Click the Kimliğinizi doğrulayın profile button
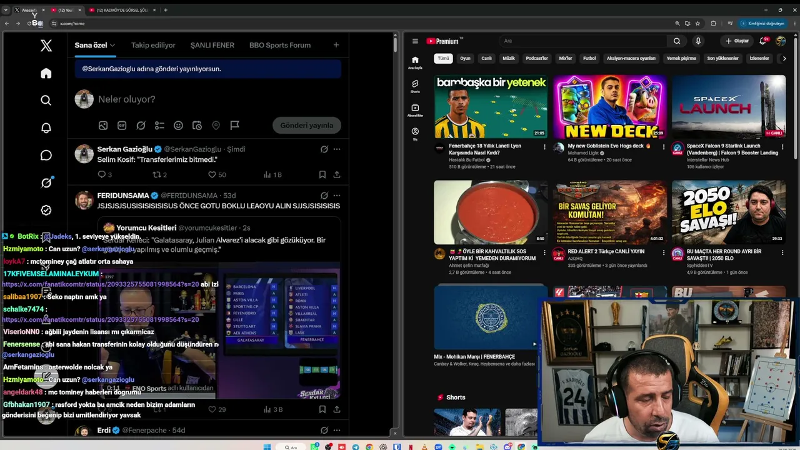Screen dimensions: 800x450 (762, 23)
